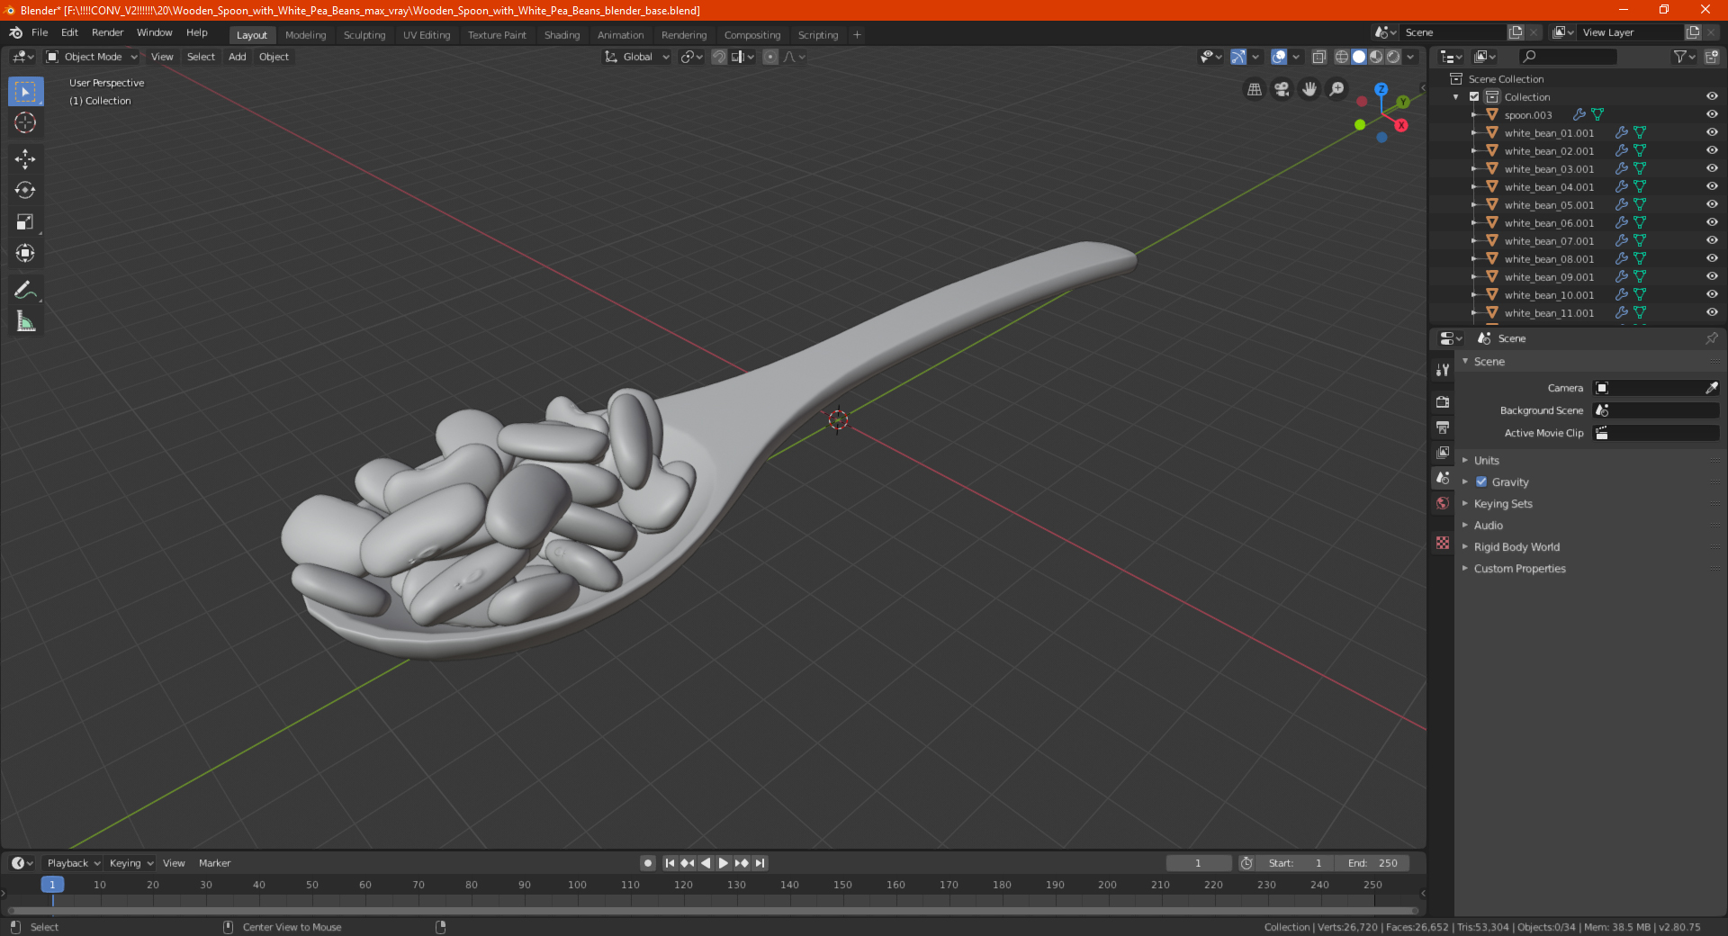Toggle Collection exclude checkbox in outliner
Screen dimensions: 1728x936
click(1474, 97)
